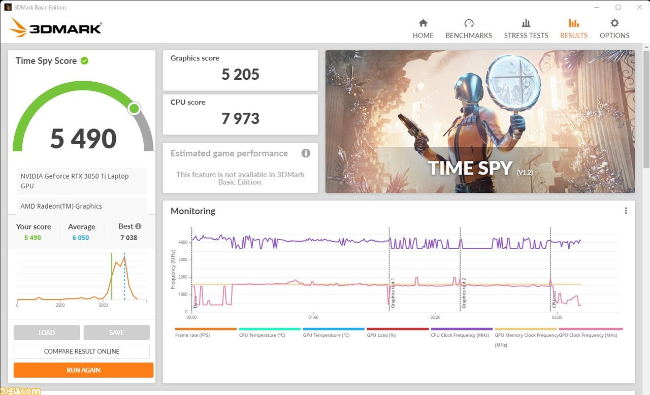Toggle Frame rate (FPS) legend swatch
The width and height of the screenshot is (650, 395).
tap(206, 329)
